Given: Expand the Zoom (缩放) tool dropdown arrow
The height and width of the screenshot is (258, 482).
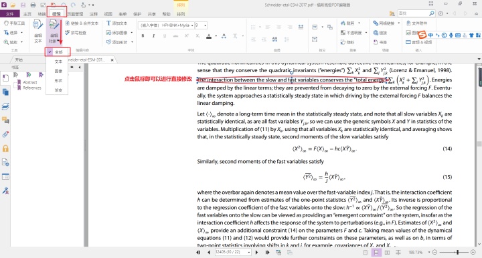Looking at the screenshot, I should pyautogui.click(x=22, y=42).
